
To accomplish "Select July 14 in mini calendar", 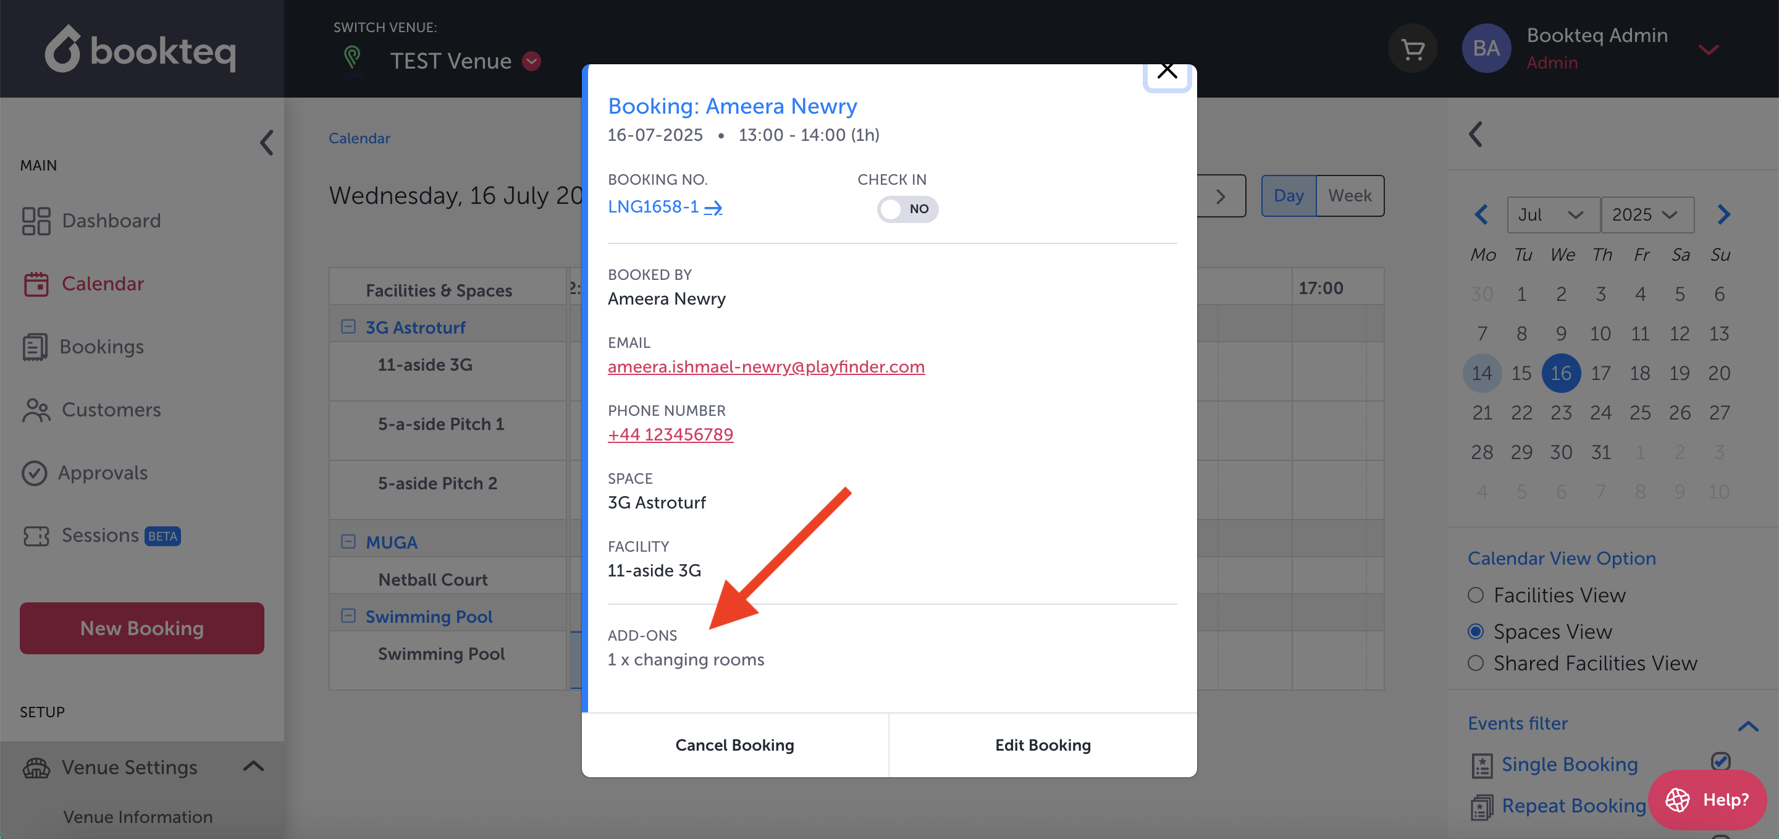I will coord(1482,373).
